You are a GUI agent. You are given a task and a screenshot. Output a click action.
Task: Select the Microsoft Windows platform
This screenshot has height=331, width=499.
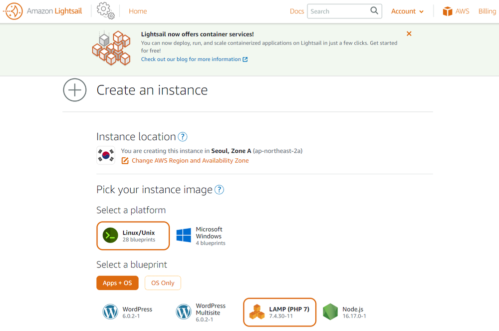click(201, 235)
